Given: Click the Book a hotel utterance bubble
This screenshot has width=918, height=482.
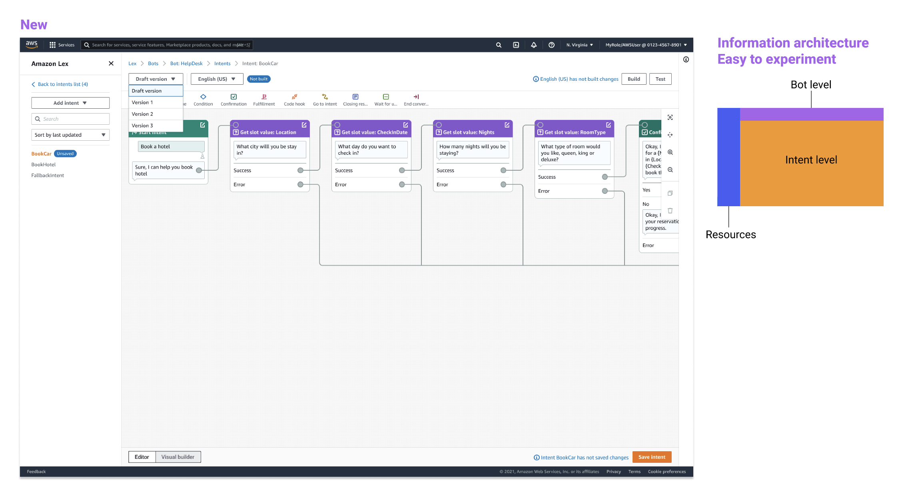Looking at the screenshot, I should coord(171,147).
